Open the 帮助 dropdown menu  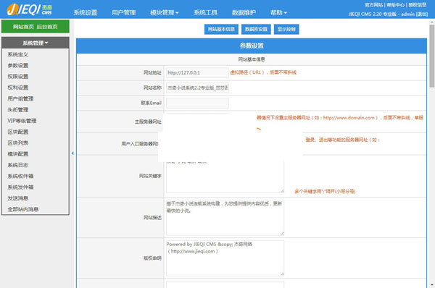coord(278,12)
